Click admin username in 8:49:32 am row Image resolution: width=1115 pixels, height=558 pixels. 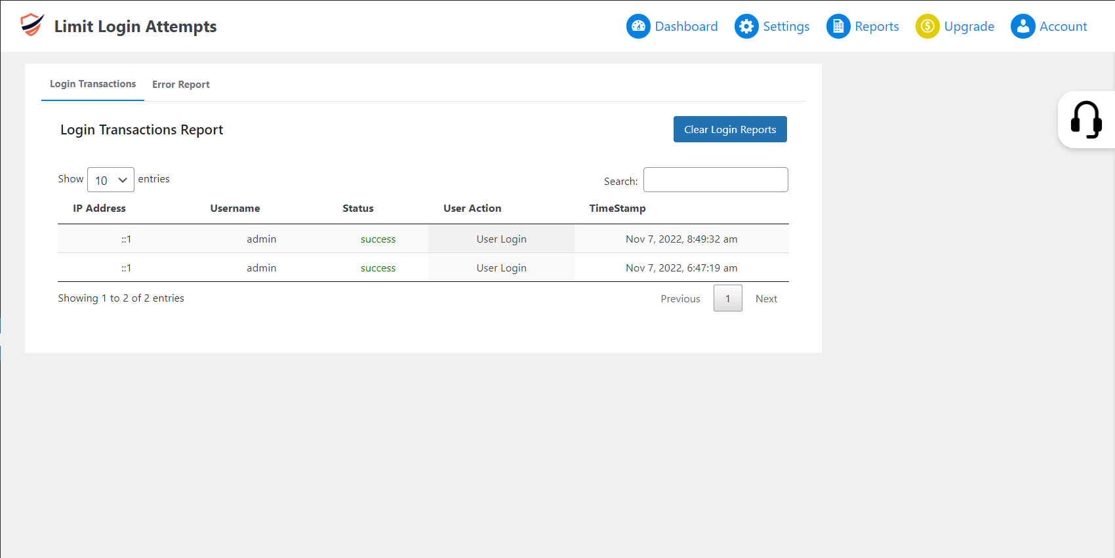click(x=261, y=239)
